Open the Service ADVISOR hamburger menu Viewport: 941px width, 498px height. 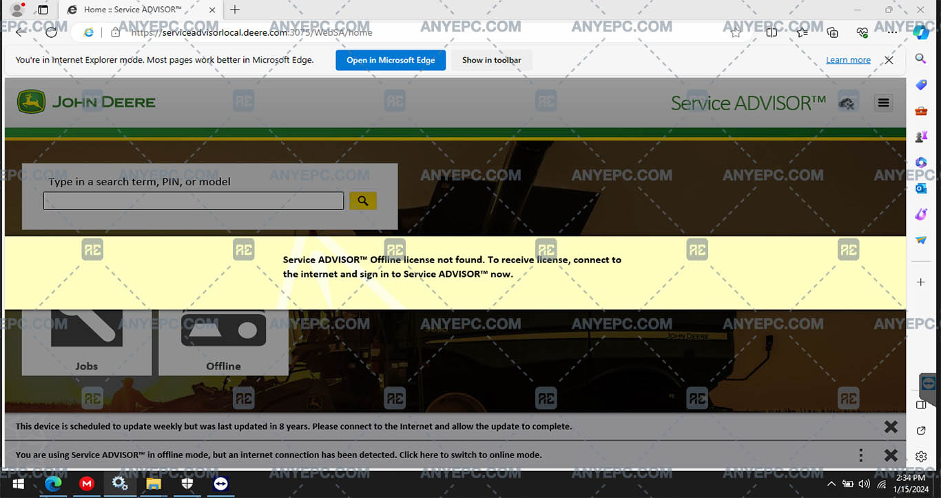pyautogui.click(x=883, y=103)
